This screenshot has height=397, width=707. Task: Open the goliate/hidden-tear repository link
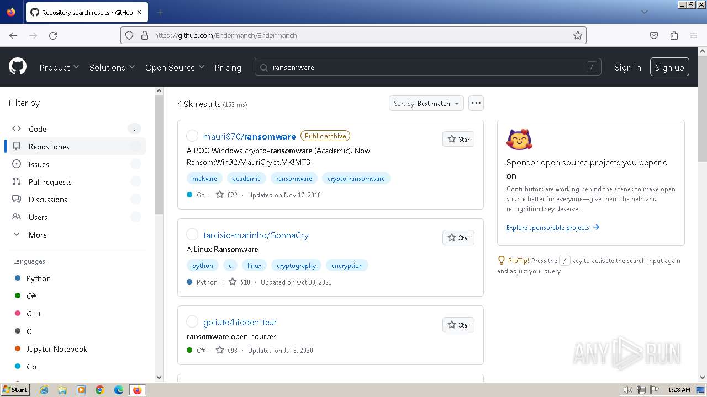click(240, 322)
